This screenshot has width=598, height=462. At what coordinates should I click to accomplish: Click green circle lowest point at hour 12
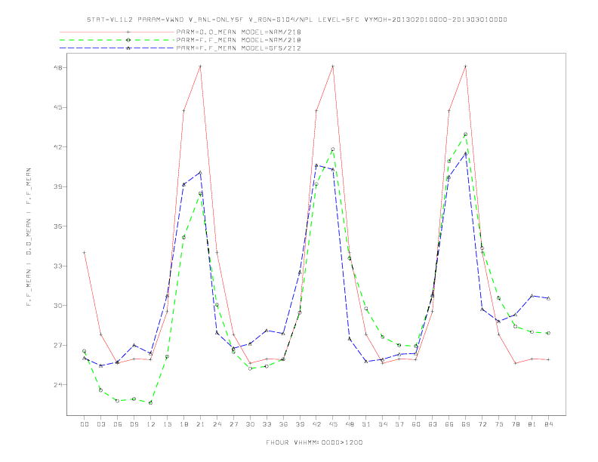click(151, 402)
